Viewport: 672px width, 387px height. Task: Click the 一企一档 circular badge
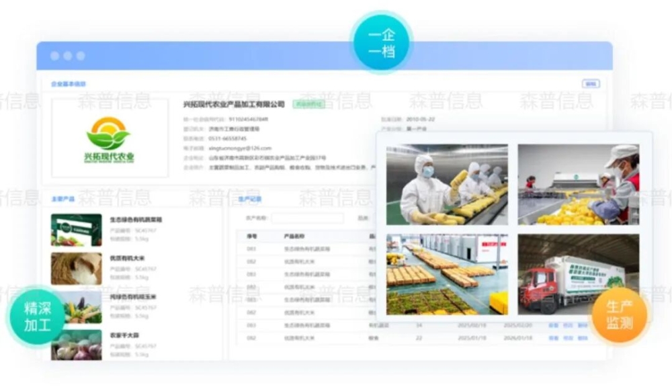coord(381,43)
